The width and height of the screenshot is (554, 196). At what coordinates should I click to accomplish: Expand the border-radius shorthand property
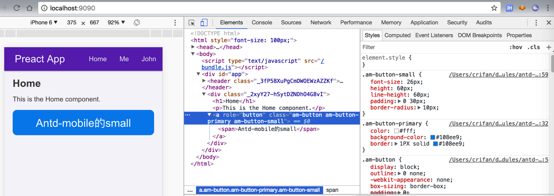[419, 108]
